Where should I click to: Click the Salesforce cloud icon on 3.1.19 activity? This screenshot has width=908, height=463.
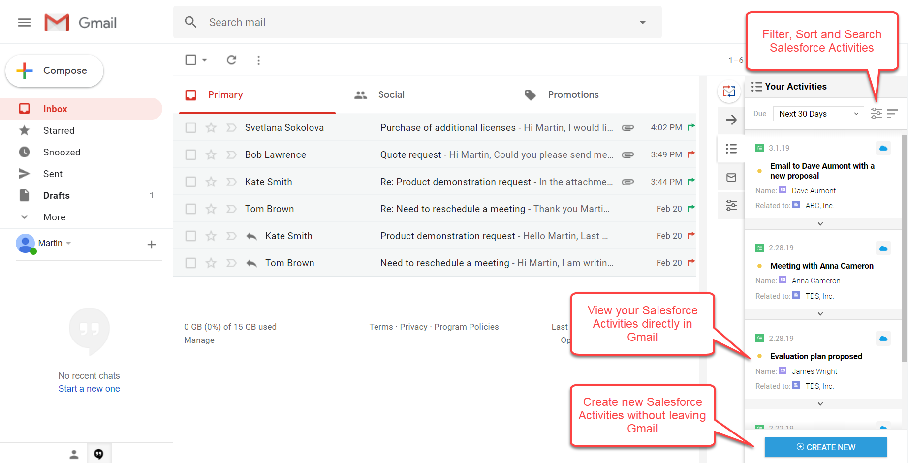(x=883, y=148)
